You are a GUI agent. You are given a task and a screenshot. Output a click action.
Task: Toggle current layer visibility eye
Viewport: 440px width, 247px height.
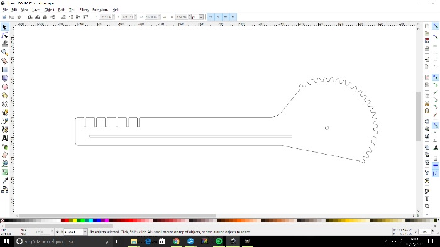tap(57, 232)
